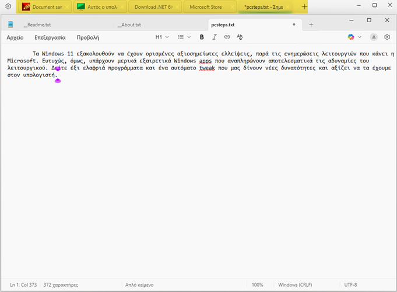Open Notepad settings gear
The width and height of the screenshot is (397, 292).
pyautogui.click(x=387, y=37)
